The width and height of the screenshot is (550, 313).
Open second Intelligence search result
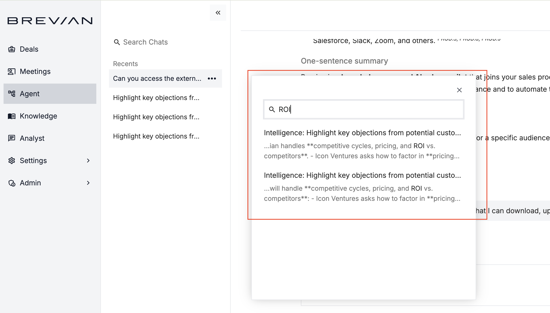tap(362, 175)
